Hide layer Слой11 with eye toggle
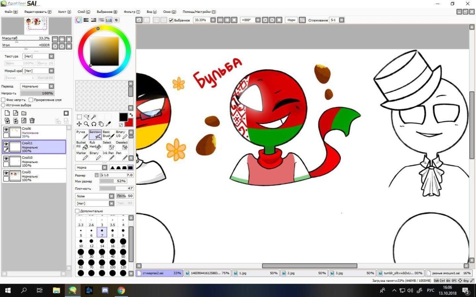The width and height of the screenshot is (476, 297). (x=6, y=144)
